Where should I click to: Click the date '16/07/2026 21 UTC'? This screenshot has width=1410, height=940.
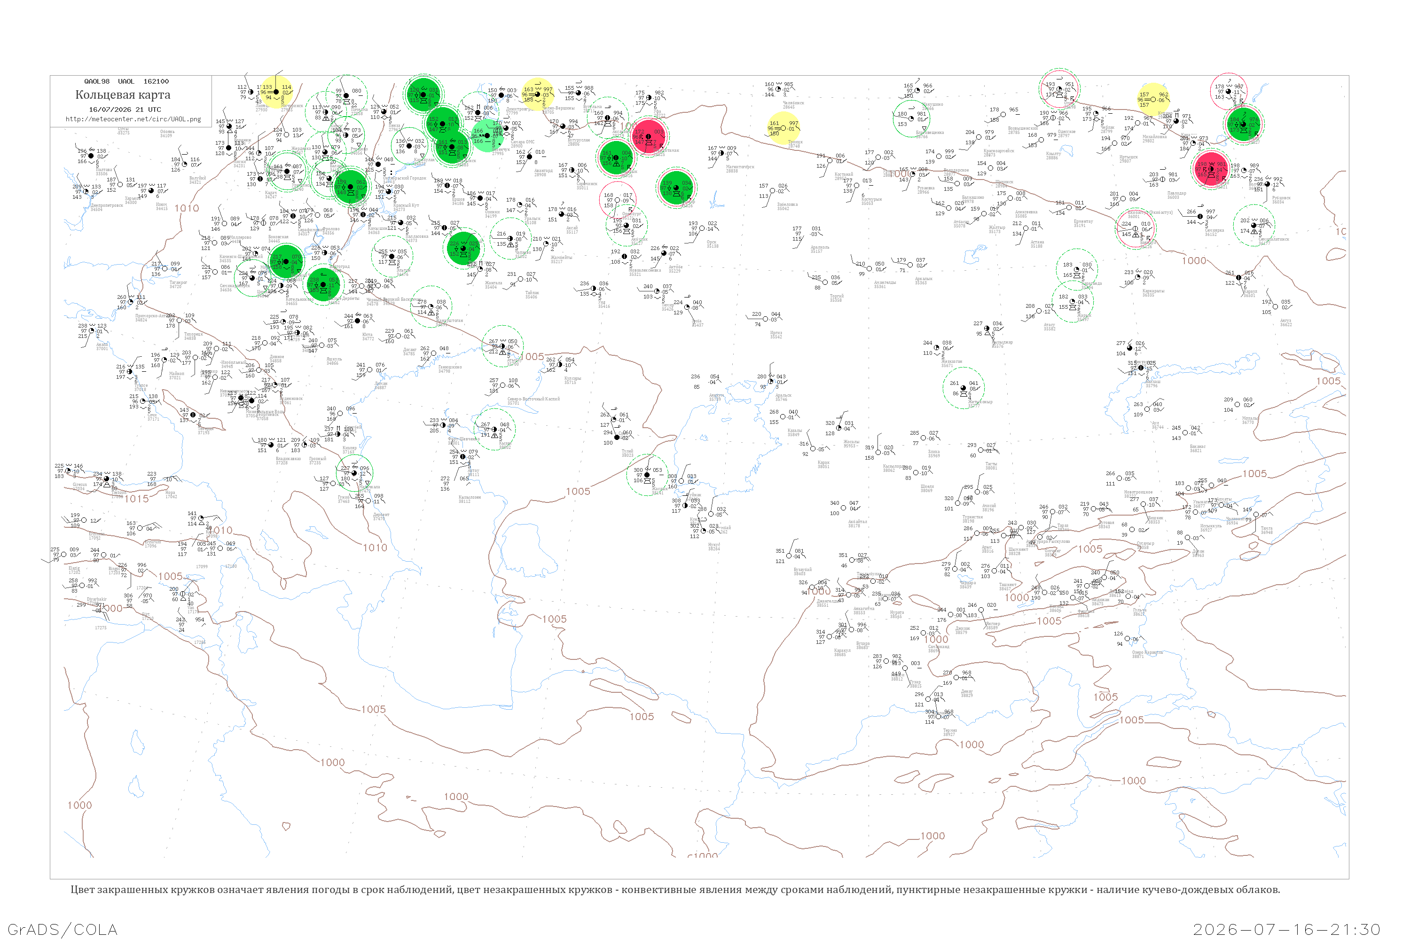[125, 110]
